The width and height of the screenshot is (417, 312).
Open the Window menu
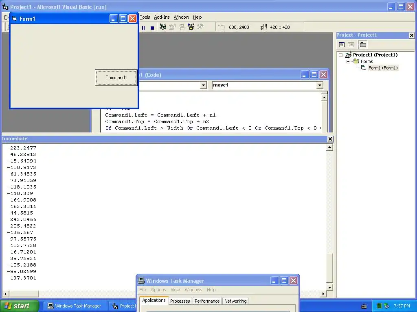181,17
